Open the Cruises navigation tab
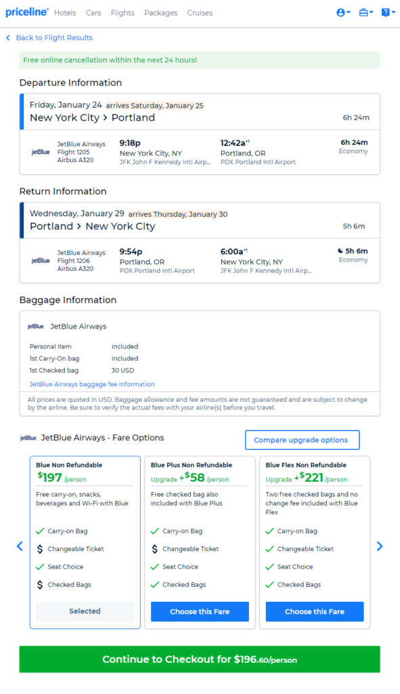 pos(200,13)
